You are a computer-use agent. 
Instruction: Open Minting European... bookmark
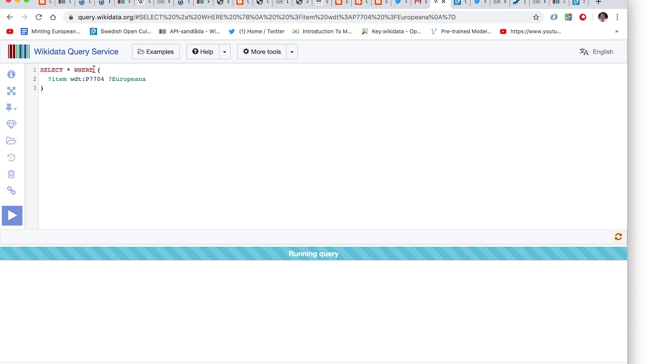coord(51,31)
